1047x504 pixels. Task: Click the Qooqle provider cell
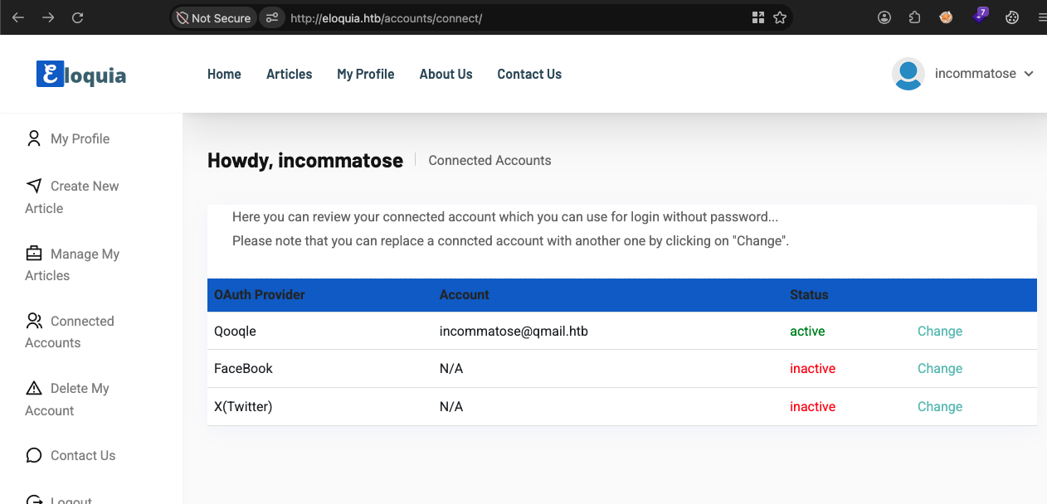pos(235,331)
